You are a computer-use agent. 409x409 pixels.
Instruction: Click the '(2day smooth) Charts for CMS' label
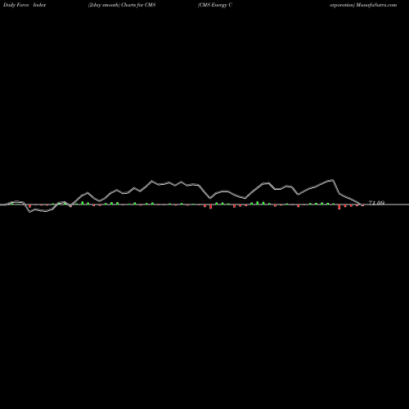click(122, 5)
